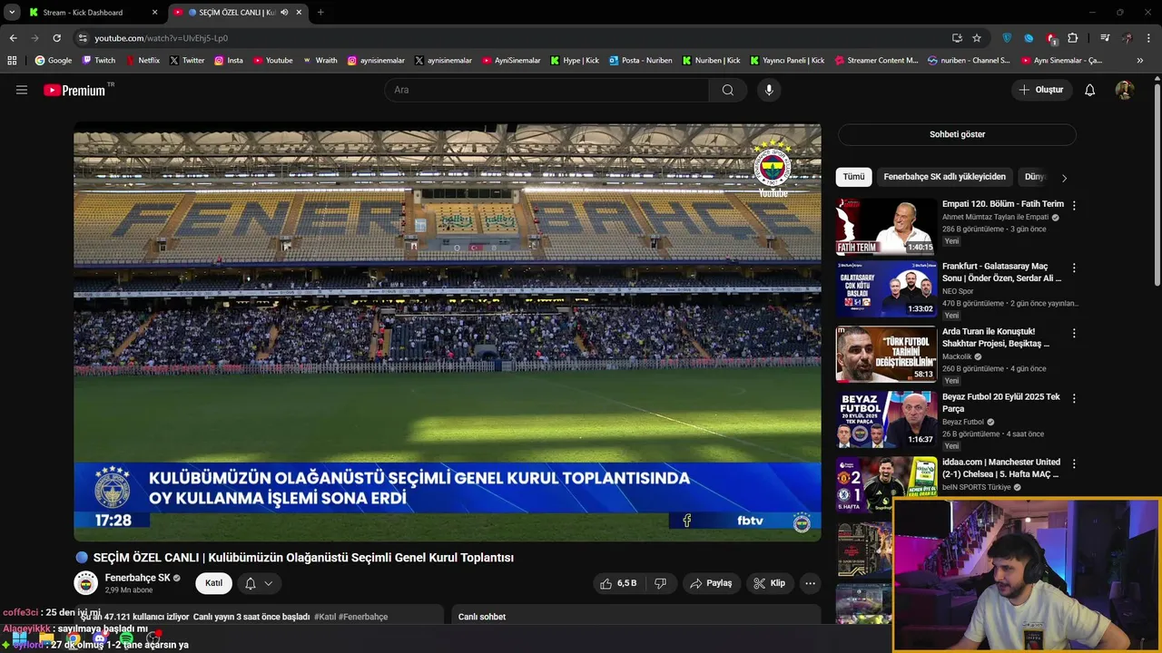The width and height of the screenshot is (1162, 653).
Task: Open options menu for Arda Turan video
Action: (1074, 334)
